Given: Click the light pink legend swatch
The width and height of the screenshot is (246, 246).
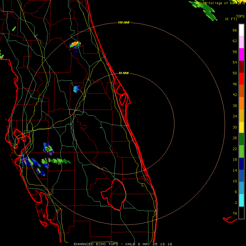Looking at the screenshot, I should click(241, 42).
